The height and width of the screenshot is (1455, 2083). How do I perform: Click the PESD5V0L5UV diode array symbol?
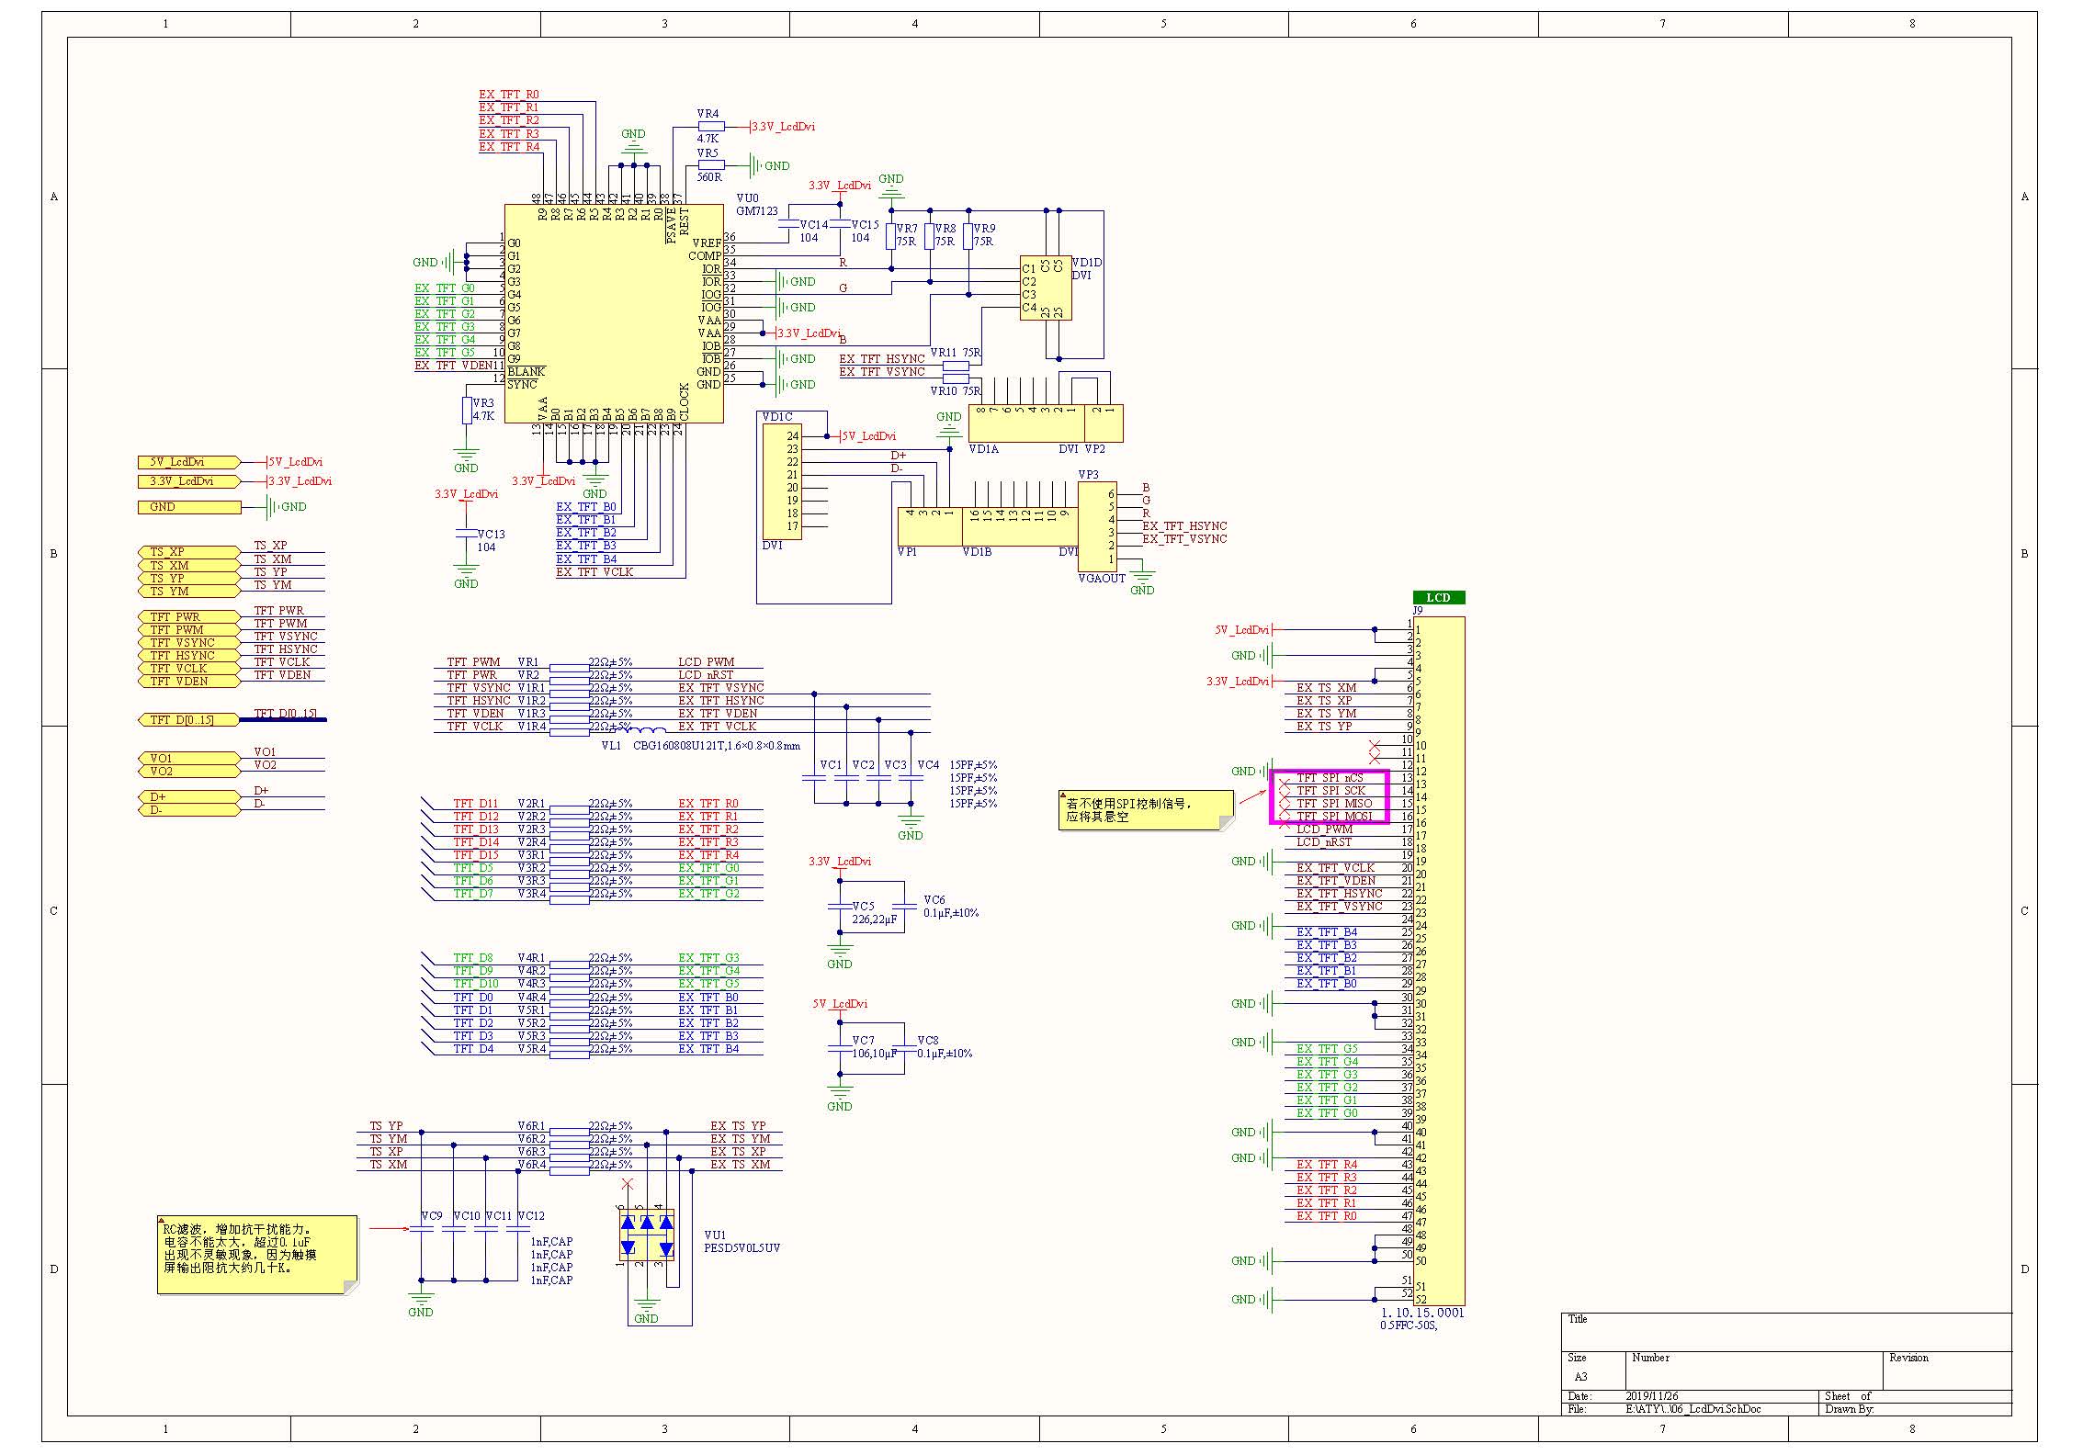coord(647,1234)
